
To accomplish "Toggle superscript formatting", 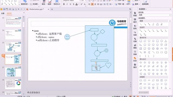I will tap(82, 4).
